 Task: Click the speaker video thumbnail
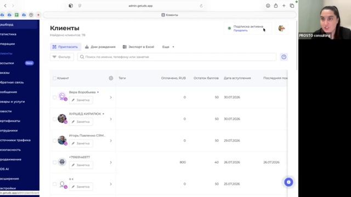(325, 20)
